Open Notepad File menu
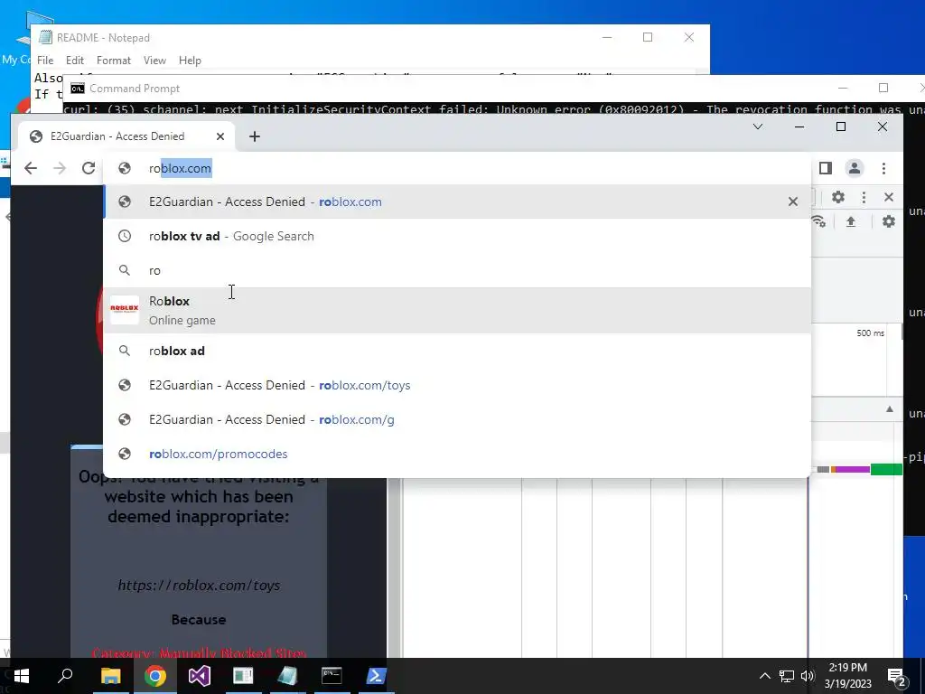The width and height of the screenshot is (925, 694). (45, 61)
